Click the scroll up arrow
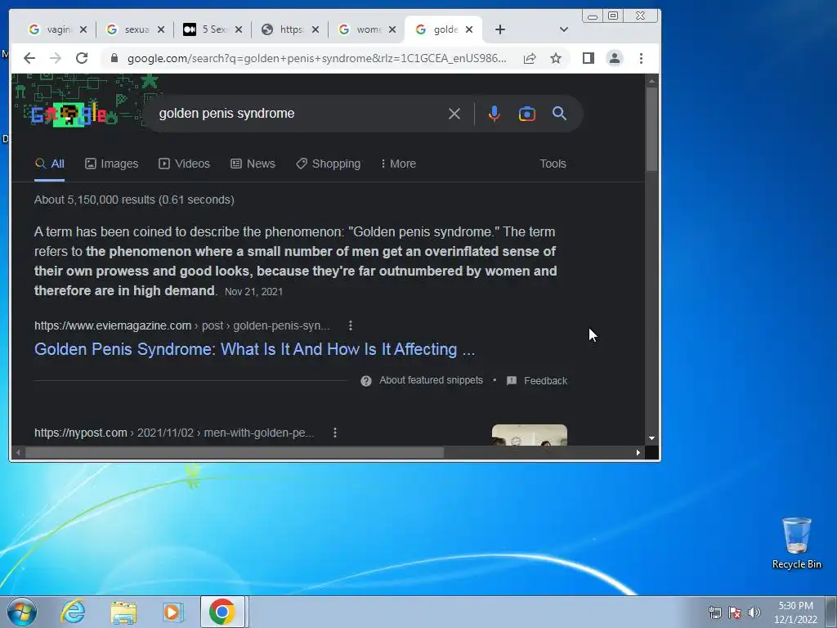Image resolution: width=837 pixels, height=628 pixels. pos(651,81)
